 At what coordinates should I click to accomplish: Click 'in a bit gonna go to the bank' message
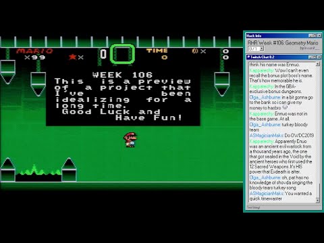coord(281,103)
